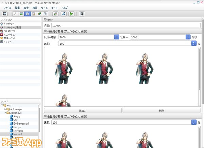This screenshot has width=204, height=148.
Task: Expand the Acloseeye folder
Action: tap(5, 109)
